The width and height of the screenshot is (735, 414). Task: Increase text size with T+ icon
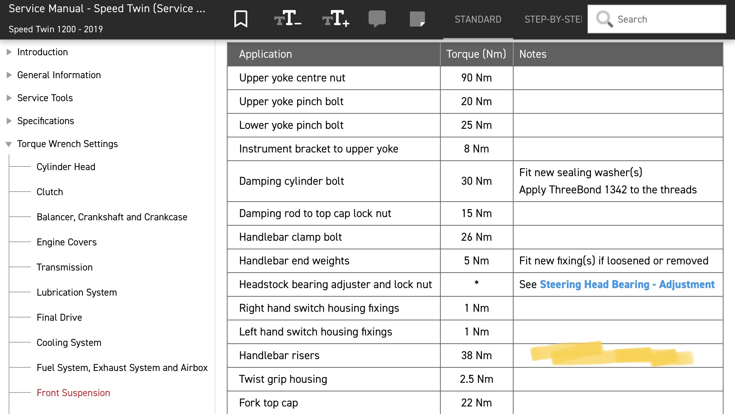click(336, 18)
